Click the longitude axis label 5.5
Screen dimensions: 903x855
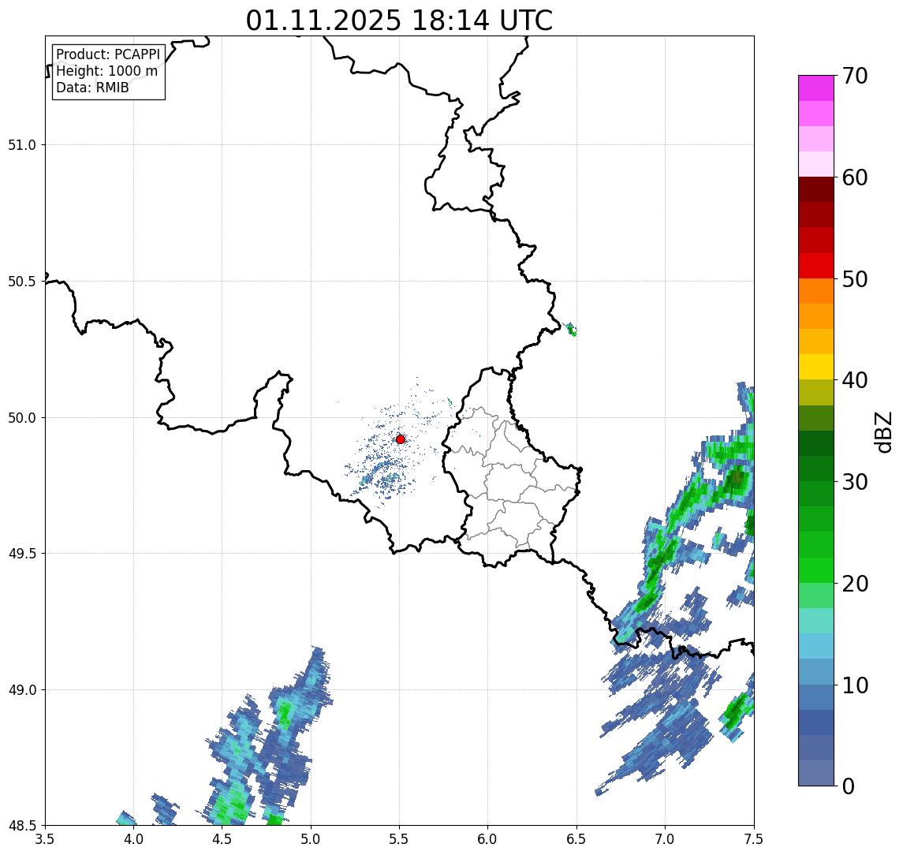pyautogui.click(x=400, y=839)
